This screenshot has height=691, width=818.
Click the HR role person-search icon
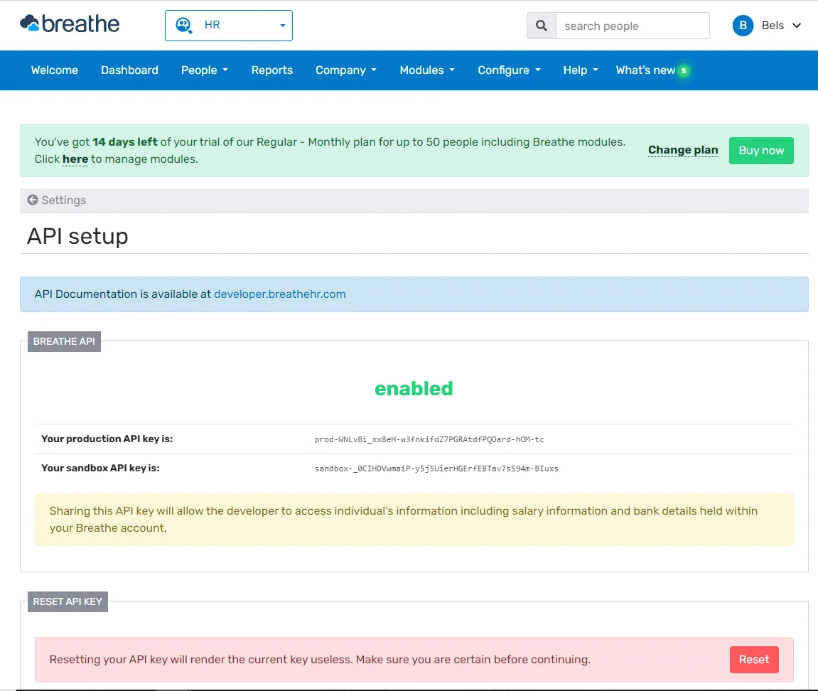tap(183, 25)
